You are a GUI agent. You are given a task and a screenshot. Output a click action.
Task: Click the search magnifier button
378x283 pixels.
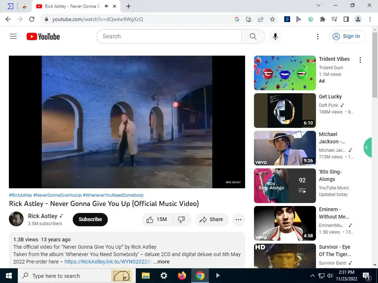click(x=253, y=36)
